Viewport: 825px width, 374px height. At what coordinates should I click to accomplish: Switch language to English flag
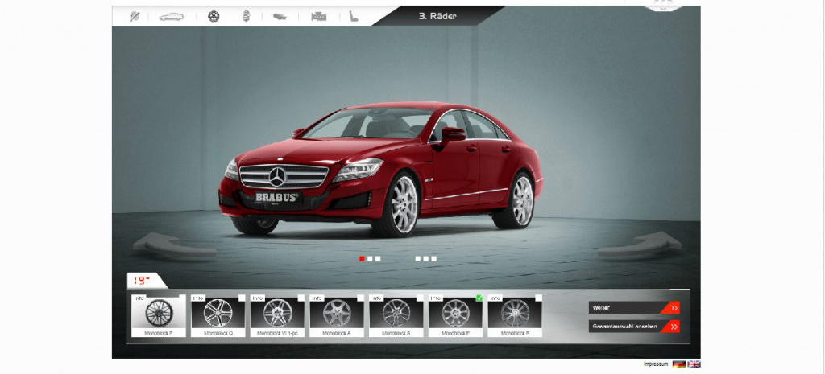pos(694,364)
